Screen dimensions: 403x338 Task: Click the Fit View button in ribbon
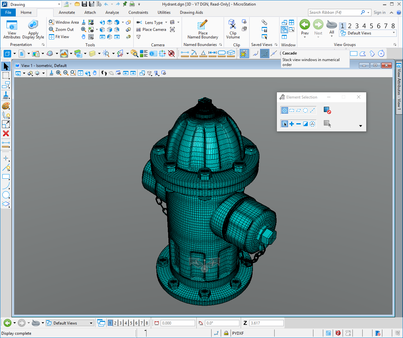point(59,37)
